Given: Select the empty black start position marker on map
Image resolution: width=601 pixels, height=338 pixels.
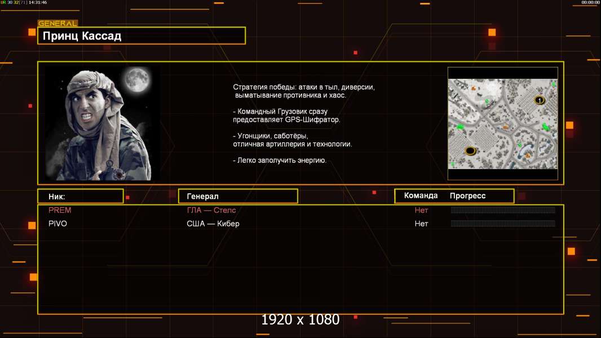Looking at the screenshot, I should pos(470,150).
